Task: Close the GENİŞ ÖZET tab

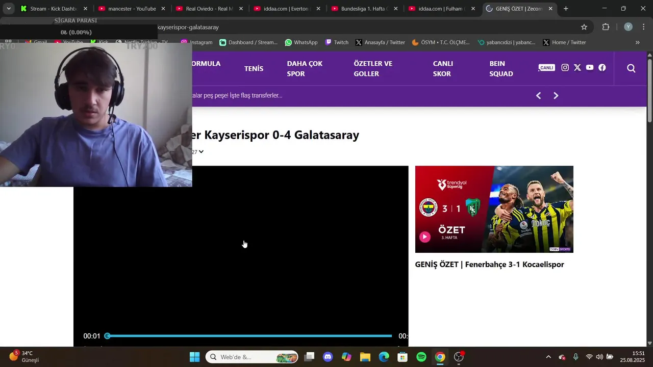Action: coord(550,9)
